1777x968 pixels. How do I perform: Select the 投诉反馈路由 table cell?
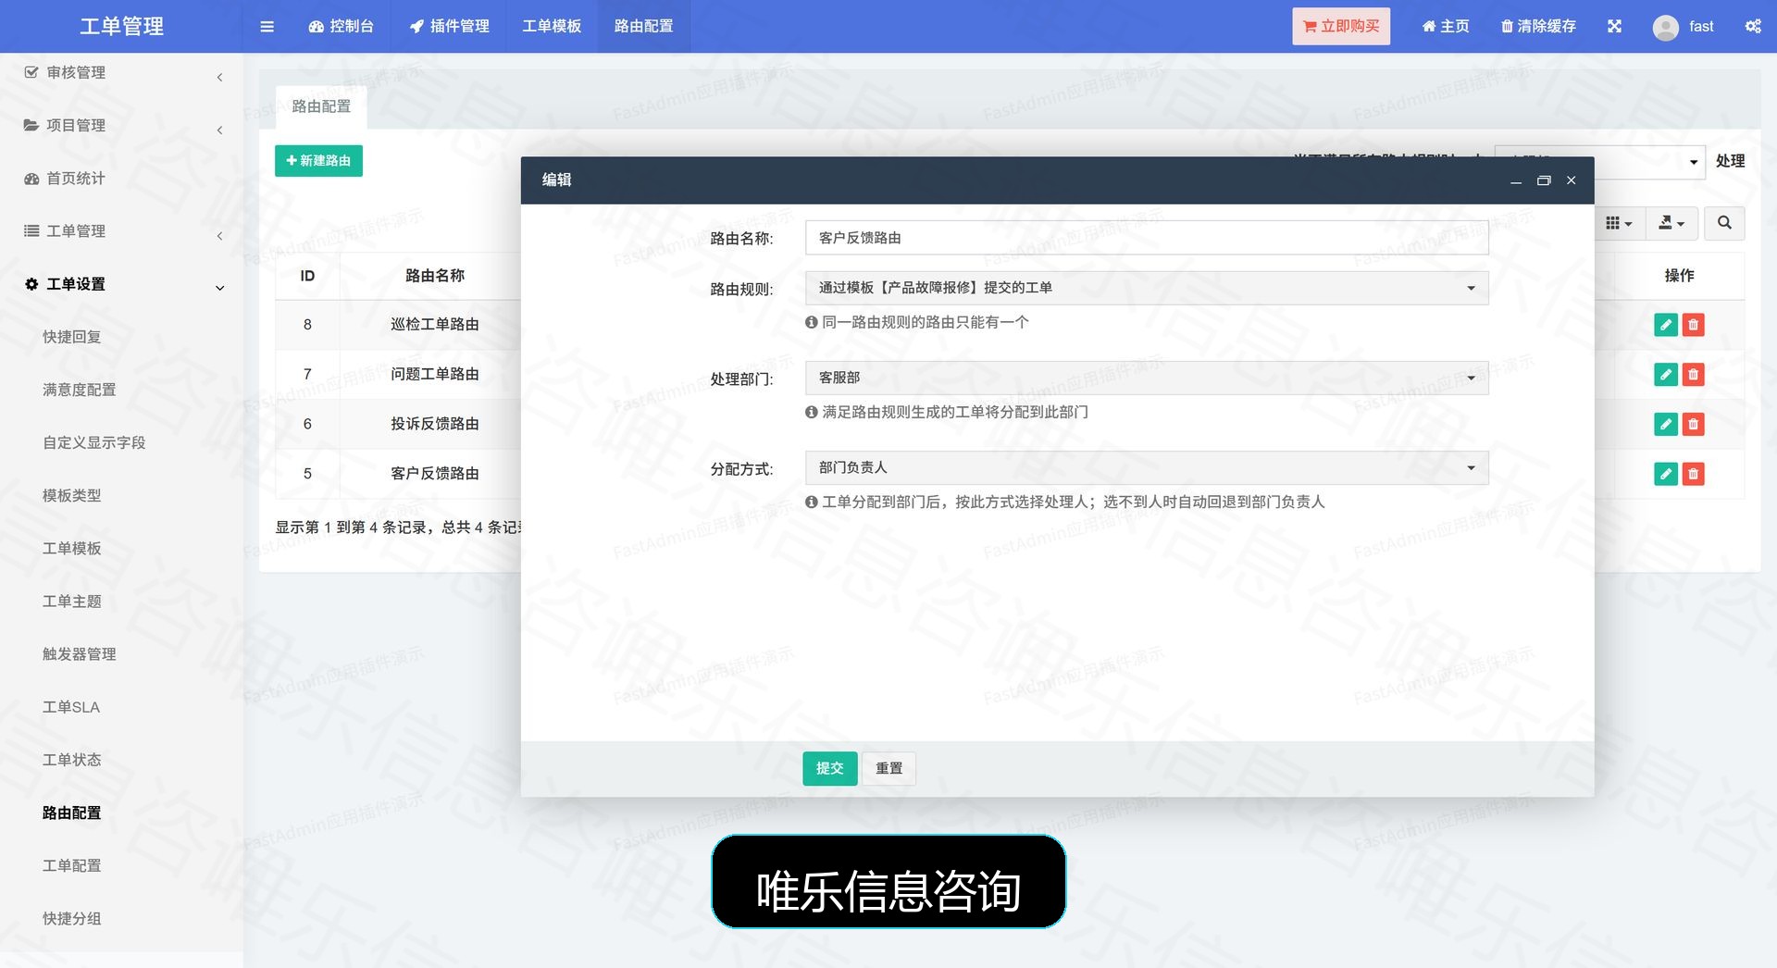click(x=434, y=424)
